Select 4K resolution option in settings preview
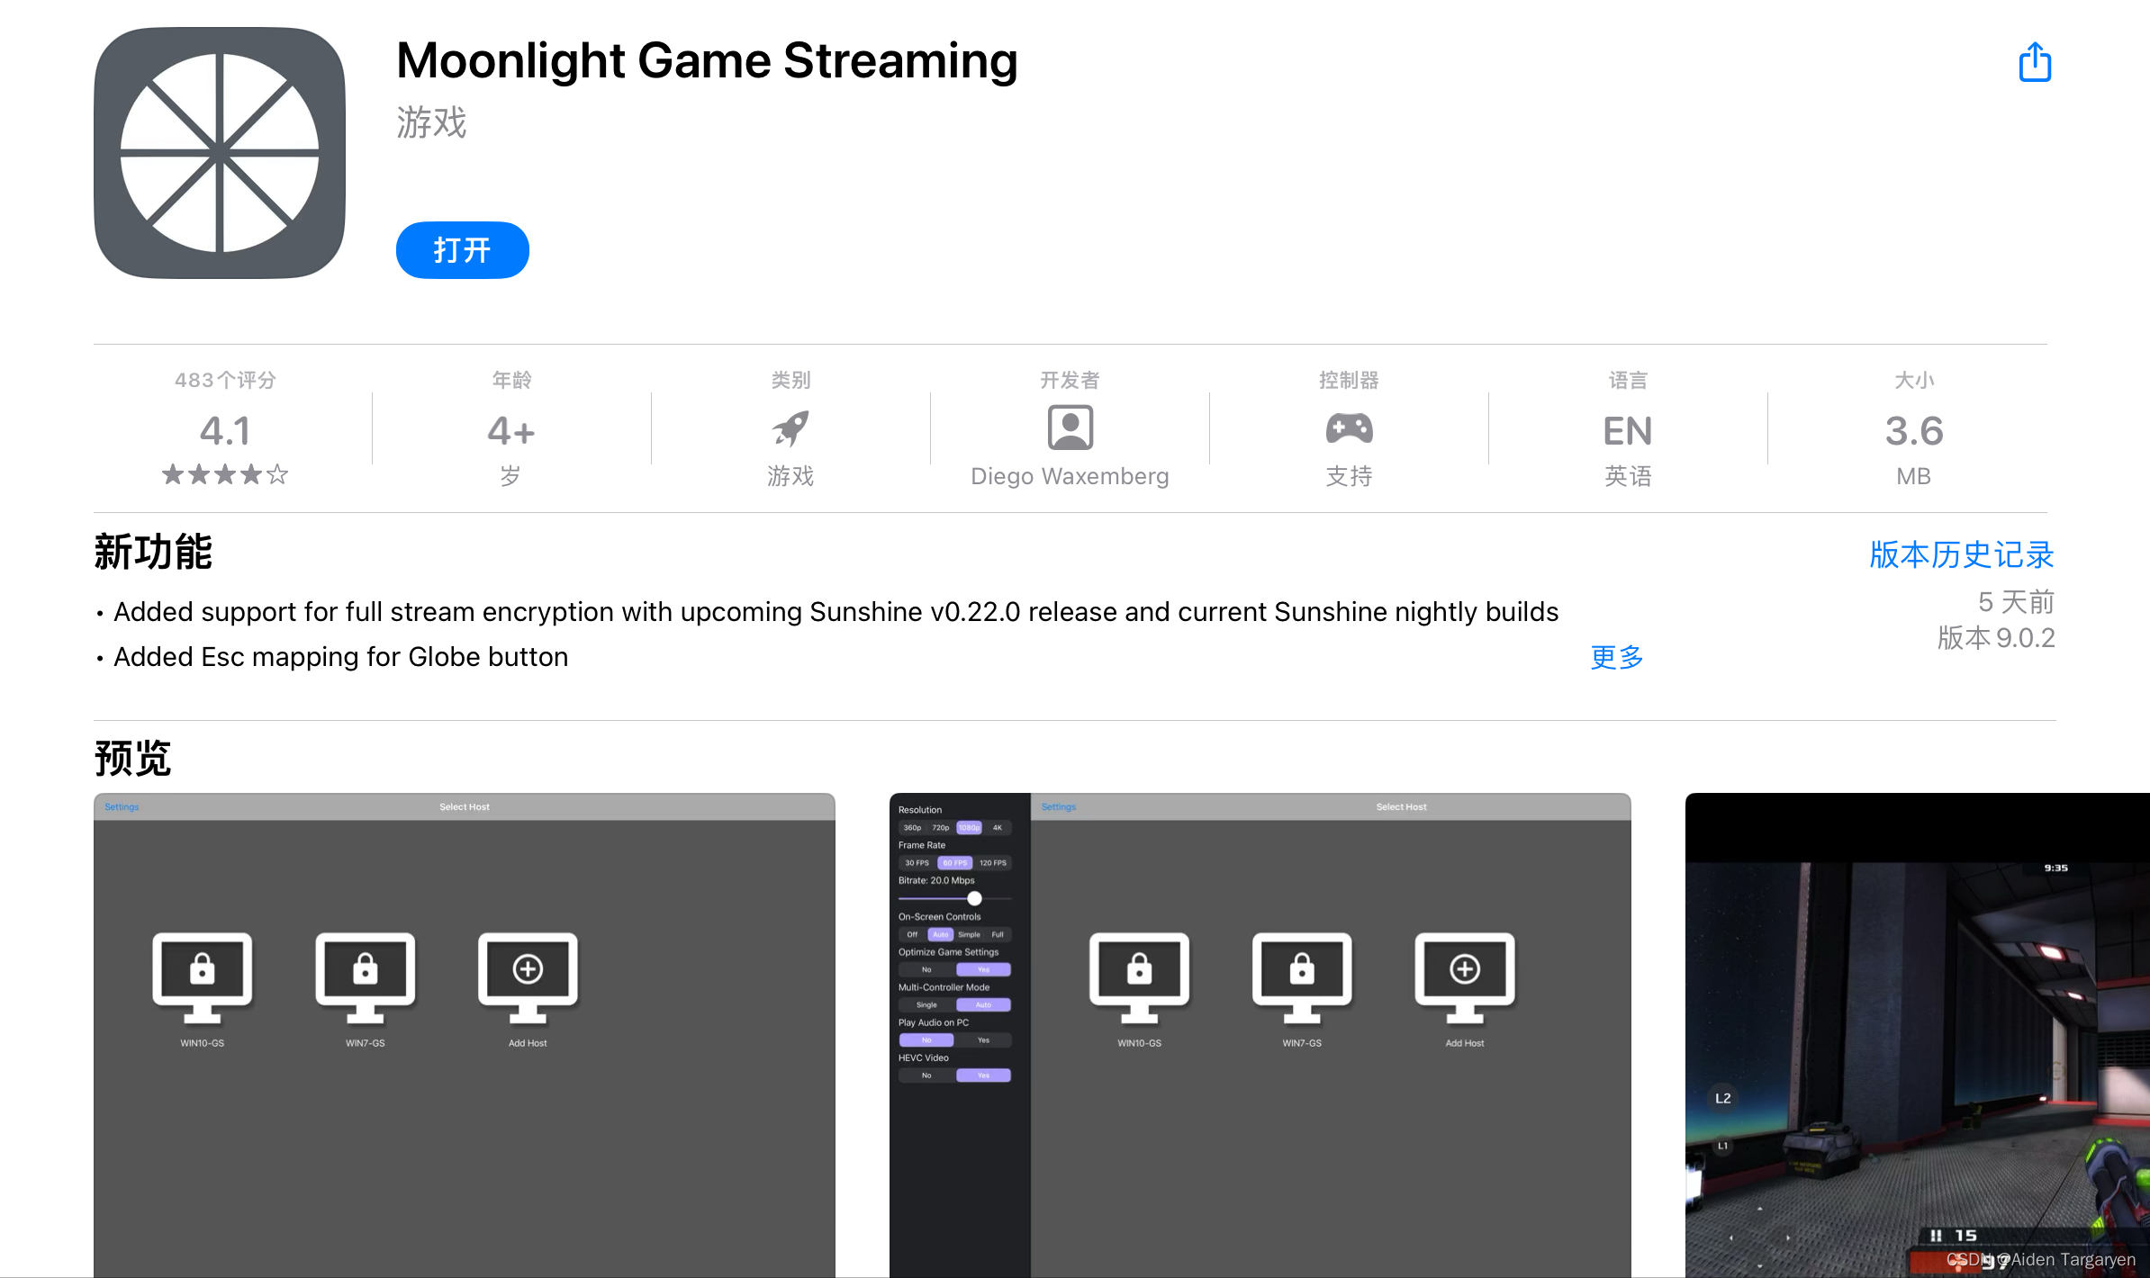2150x1278 pixels. tap(997, 827)
